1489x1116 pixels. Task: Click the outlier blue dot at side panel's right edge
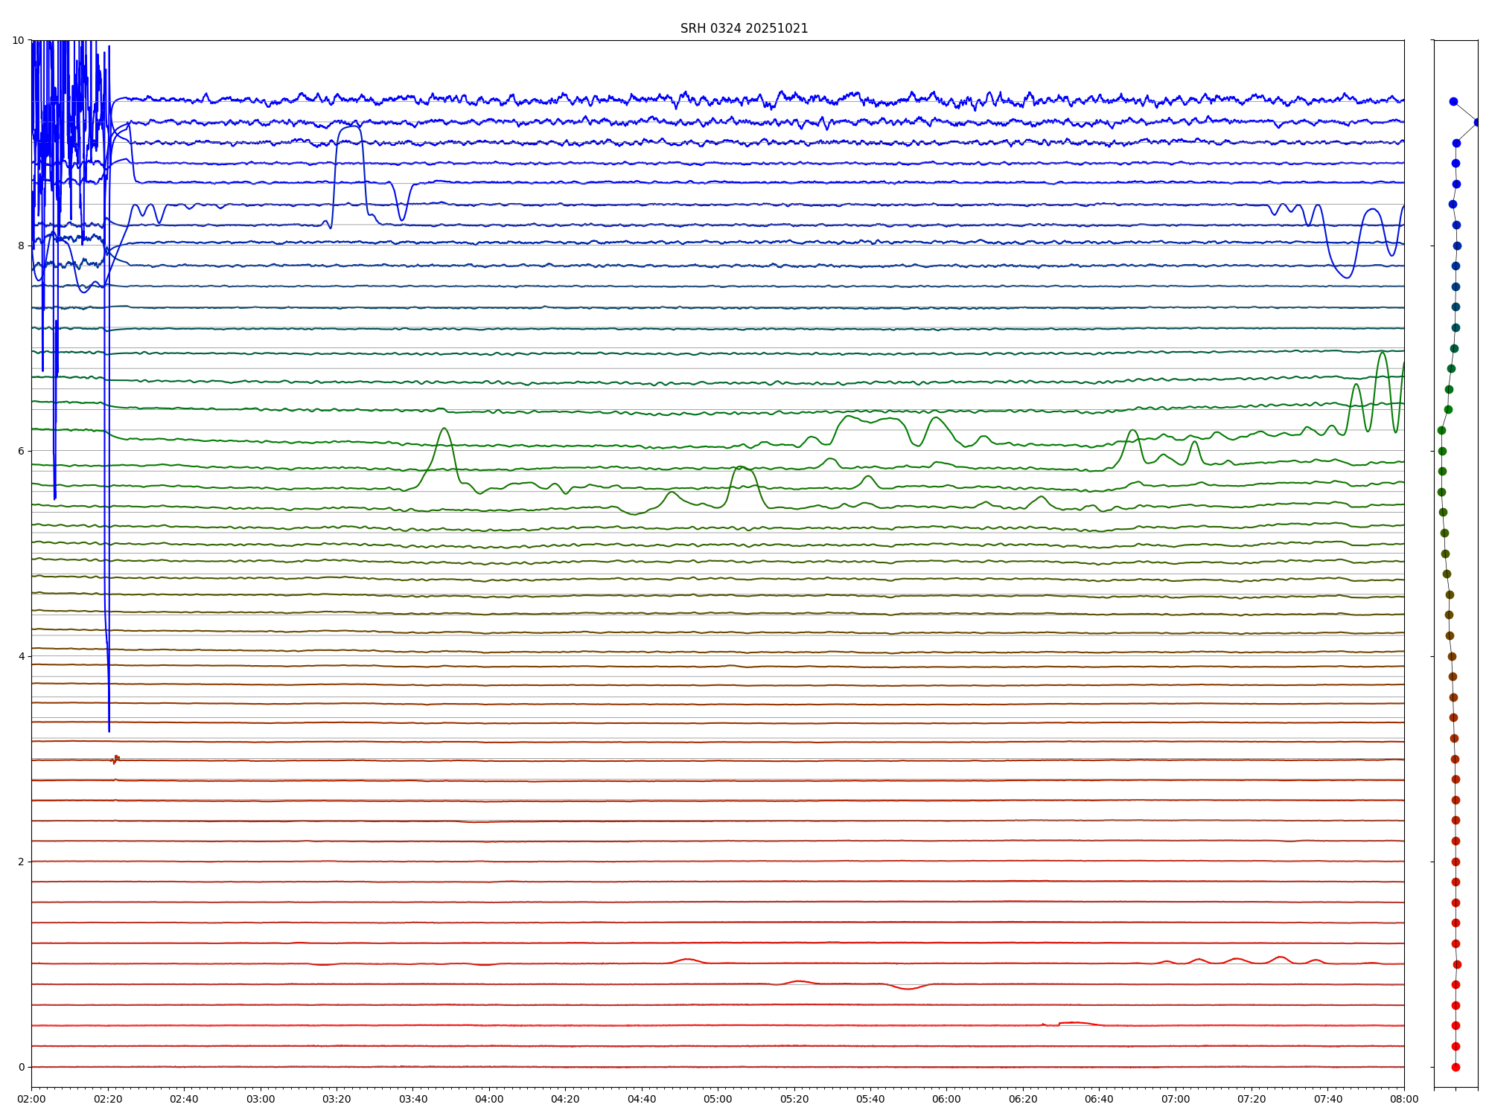(1477, 122)
